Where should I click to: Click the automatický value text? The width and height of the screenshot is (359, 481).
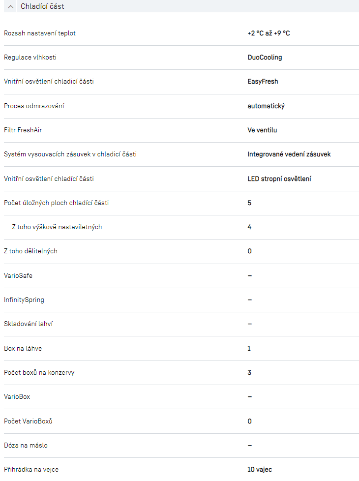pos(266,106)
